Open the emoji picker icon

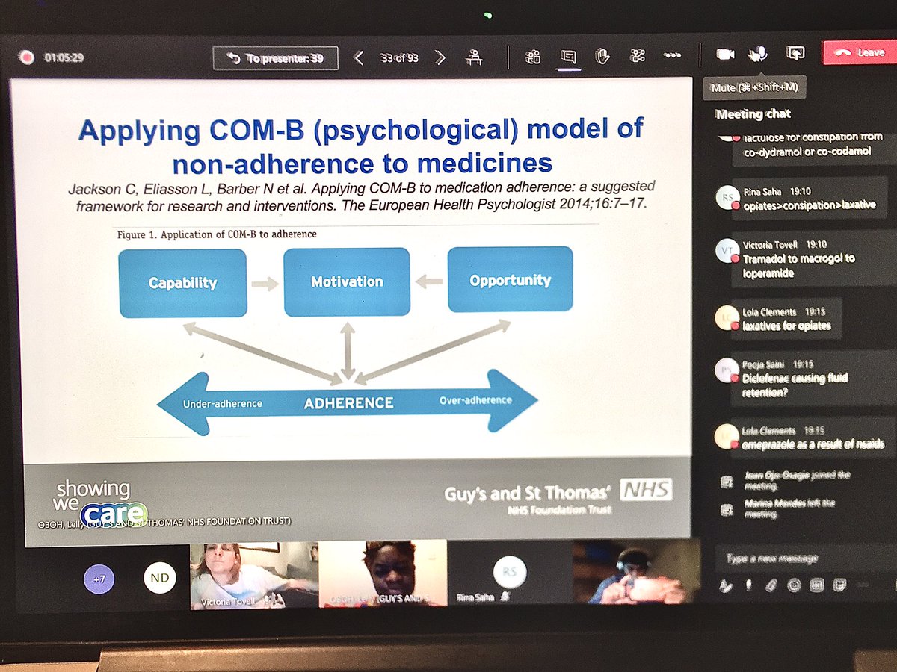[794, 587]
